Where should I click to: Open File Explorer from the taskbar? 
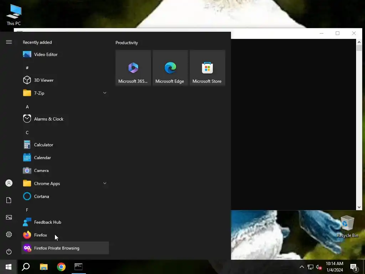(43, 267)
